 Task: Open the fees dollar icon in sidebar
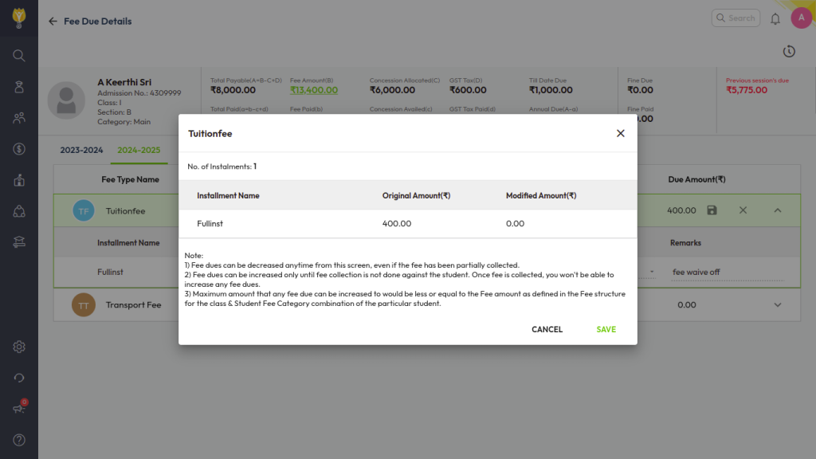tap(19, 149)
